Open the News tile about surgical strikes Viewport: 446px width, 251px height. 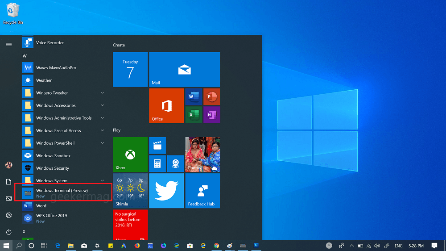click(130, 225)
